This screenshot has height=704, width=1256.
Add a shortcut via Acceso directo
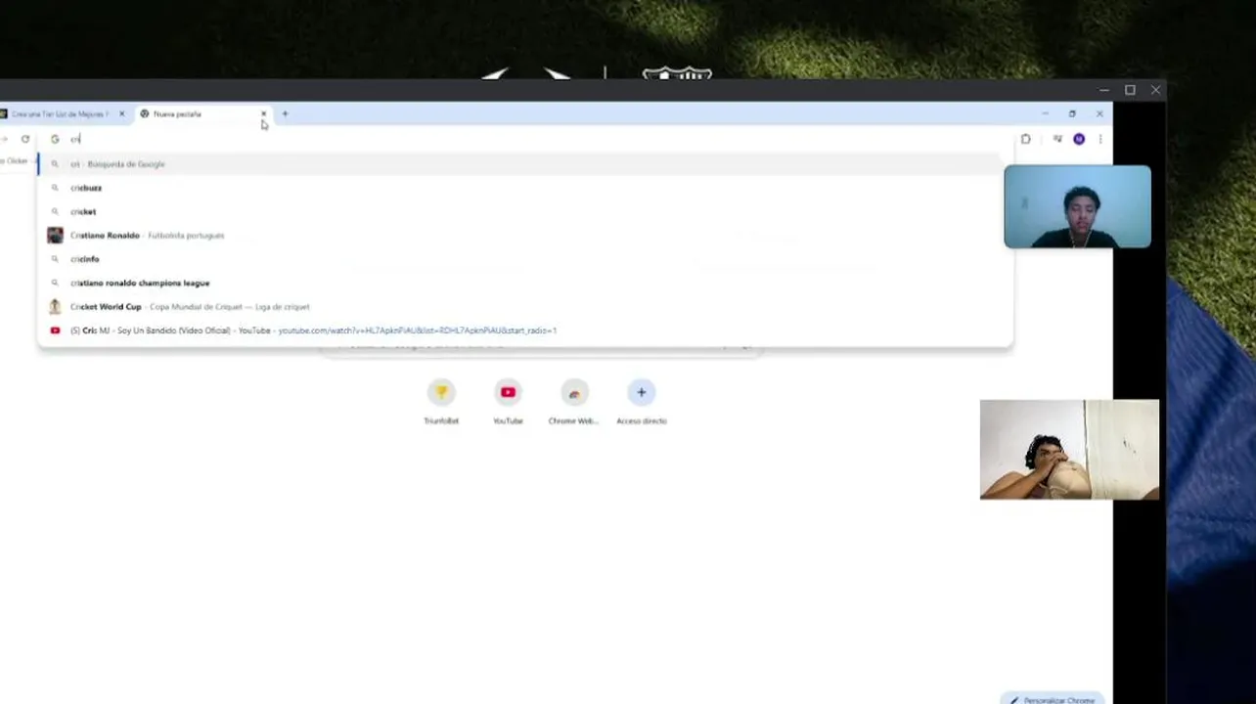tap(641, 402)
